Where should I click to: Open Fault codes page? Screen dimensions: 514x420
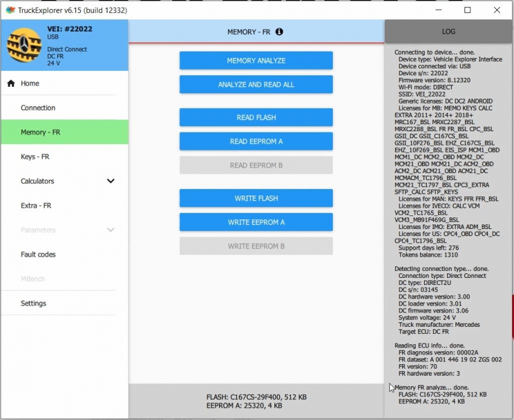pos(64,254)
